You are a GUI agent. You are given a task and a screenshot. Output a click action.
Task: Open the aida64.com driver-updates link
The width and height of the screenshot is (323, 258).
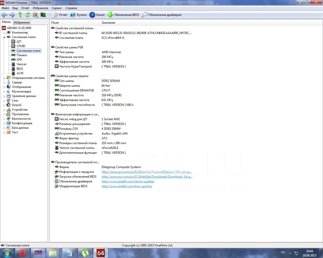click(x=128, y=181)
